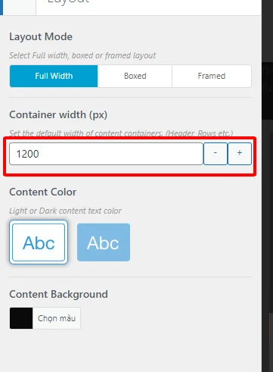Switch layout mode to Framed
The image size is (273, 372).
[212, 76]
